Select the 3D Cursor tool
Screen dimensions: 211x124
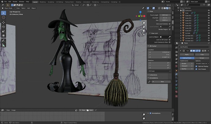(x=4, y=17)
